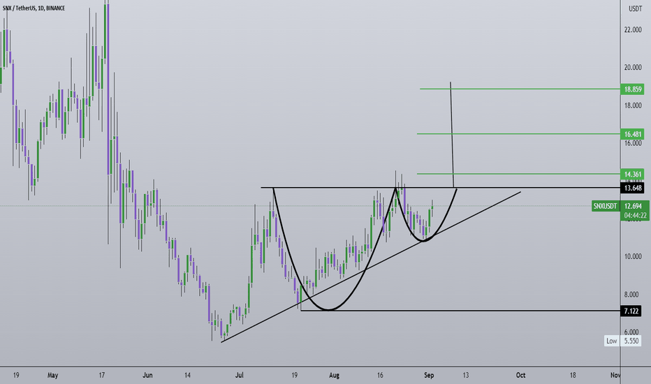This screenshot has height=384, width=651.
Task: Click the Low 5.550 marker
Action: pyautogui.click(x=623, y=341)
